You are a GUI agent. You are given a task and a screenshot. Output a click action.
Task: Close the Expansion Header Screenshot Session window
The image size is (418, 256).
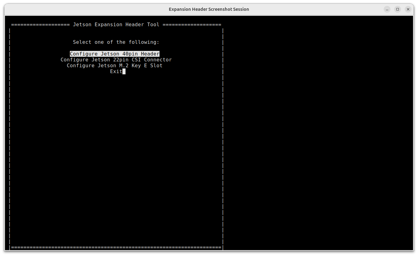point(408,9)
